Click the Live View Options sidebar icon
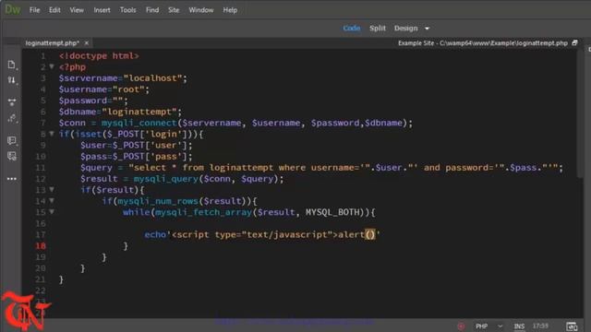This screenshot has height=332, width=591. (x=12, y=102)
